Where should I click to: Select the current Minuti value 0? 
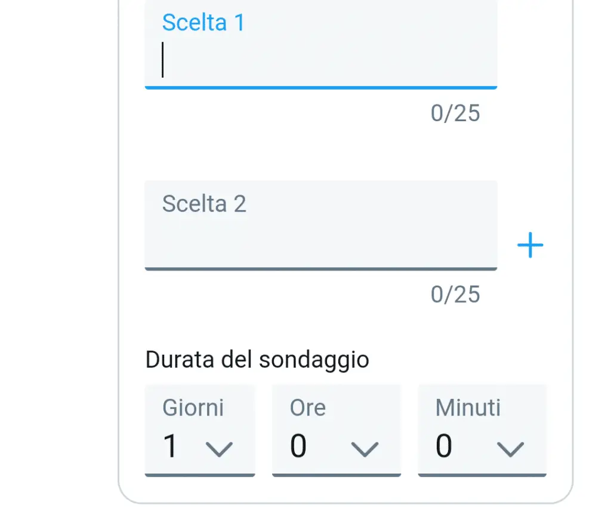tap(444, 447)
